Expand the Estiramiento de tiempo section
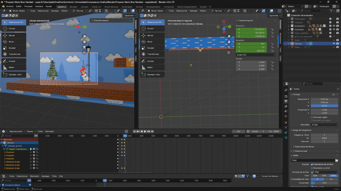Image resolution: width=341 pixels, height=191 pixels. (x=293, y=146)
